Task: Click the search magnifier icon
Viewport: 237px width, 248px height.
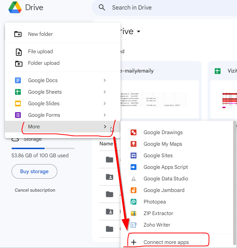Action: click(102, 8)
